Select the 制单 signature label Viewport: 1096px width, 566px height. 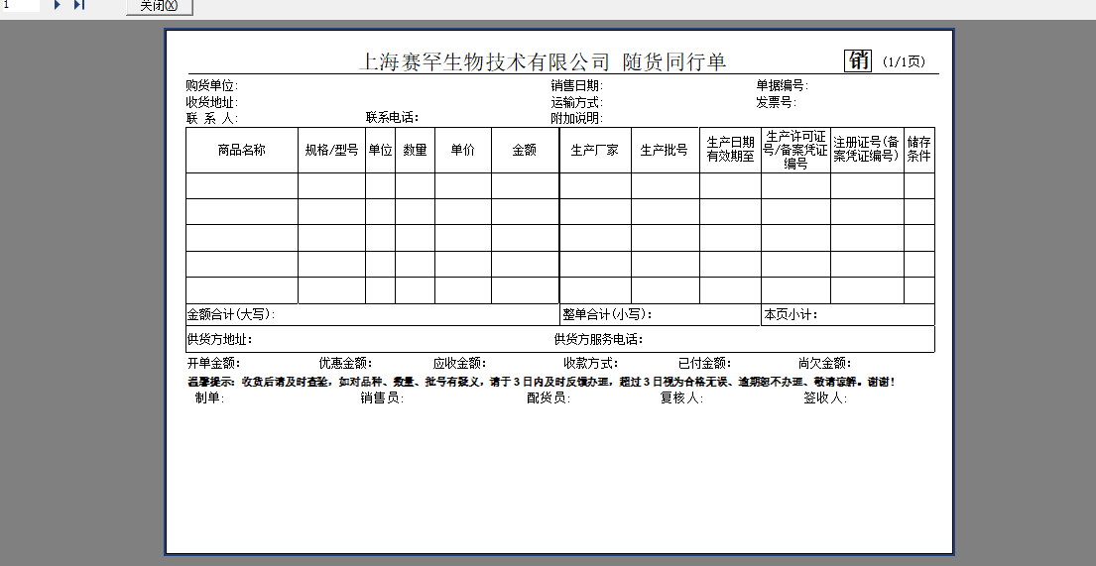[x=209, y=398]
